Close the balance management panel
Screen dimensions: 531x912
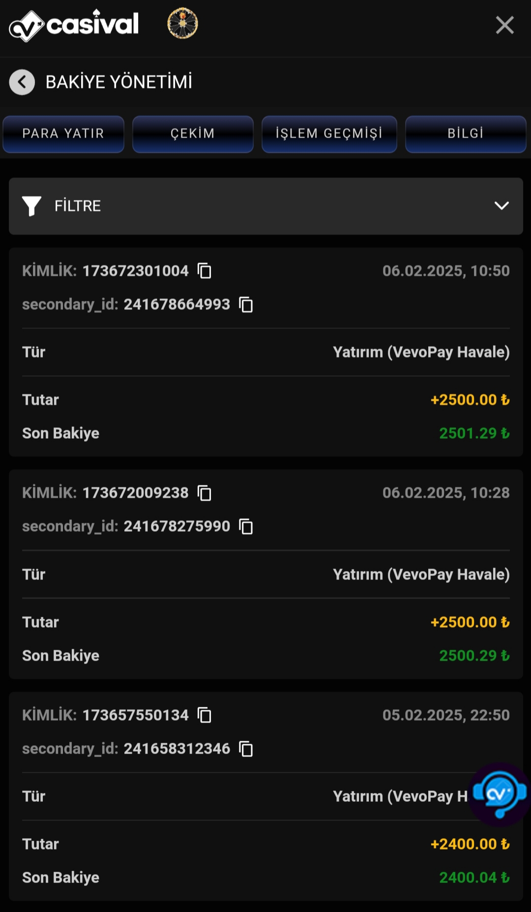(505, 25)
